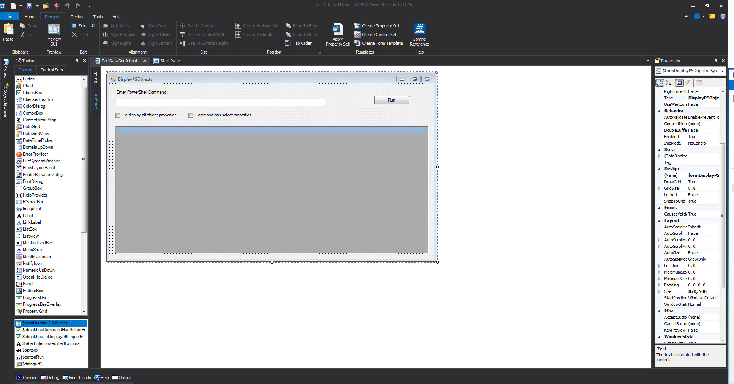Open the Object Browser side panel
734x384 pixels.
click(6, 101)
